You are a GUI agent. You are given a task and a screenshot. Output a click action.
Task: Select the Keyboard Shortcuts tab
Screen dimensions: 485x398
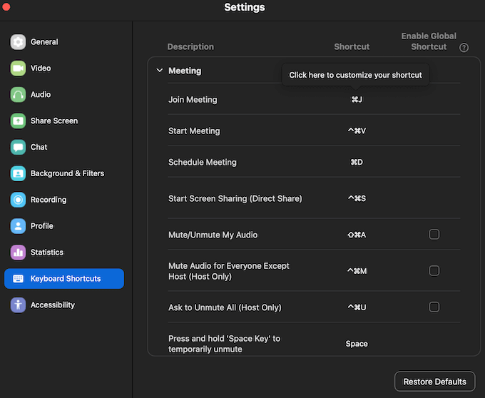(x=64, y=279)
